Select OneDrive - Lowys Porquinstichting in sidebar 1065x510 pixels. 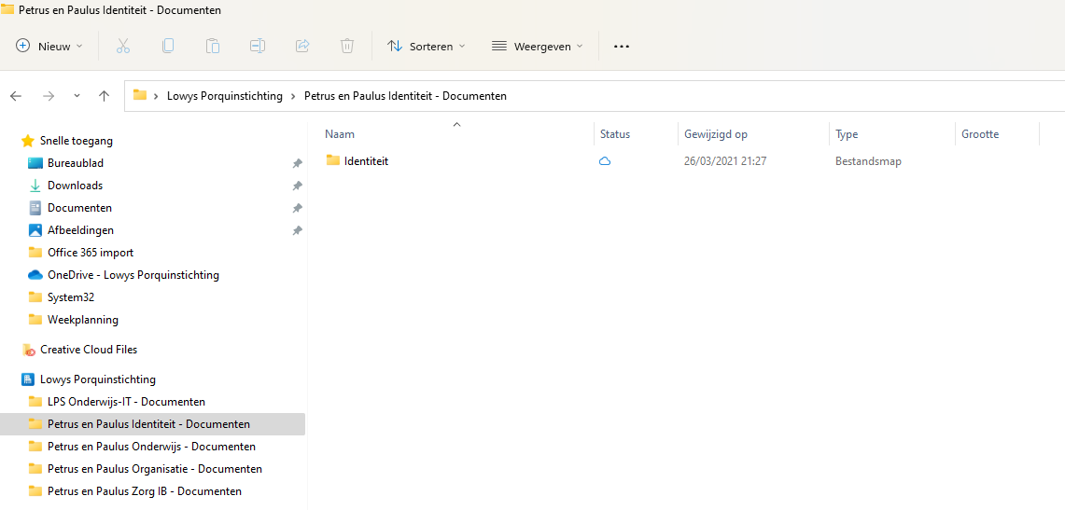click(x=133, y=275)
